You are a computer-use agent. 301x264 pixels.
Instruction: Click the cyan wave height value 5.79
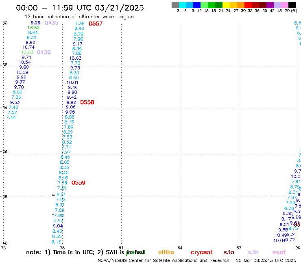pyautogui.click(x=79, y=34)
